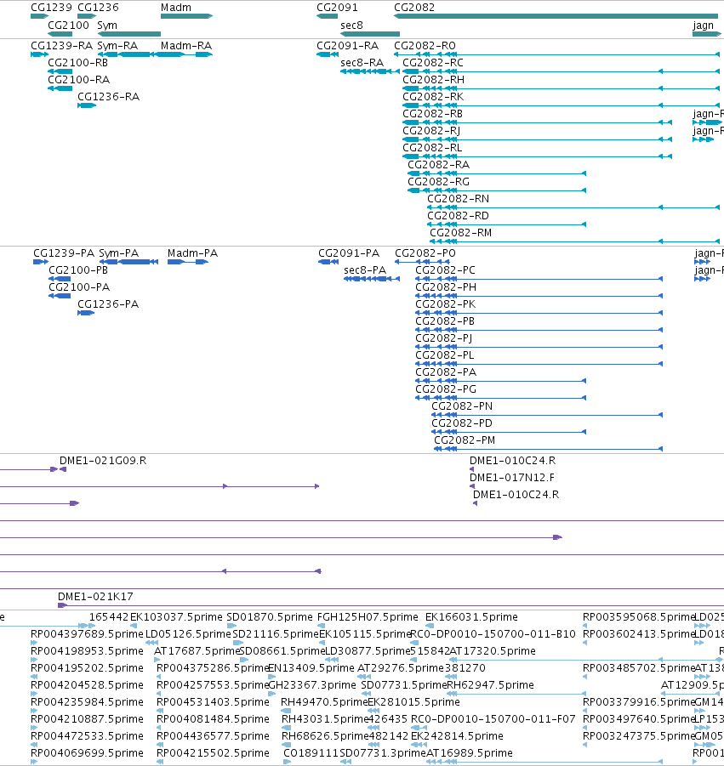Viewport: 724px width, 766px height.
Task: Click the EK166031.5prime EST label
Action: 471,616
